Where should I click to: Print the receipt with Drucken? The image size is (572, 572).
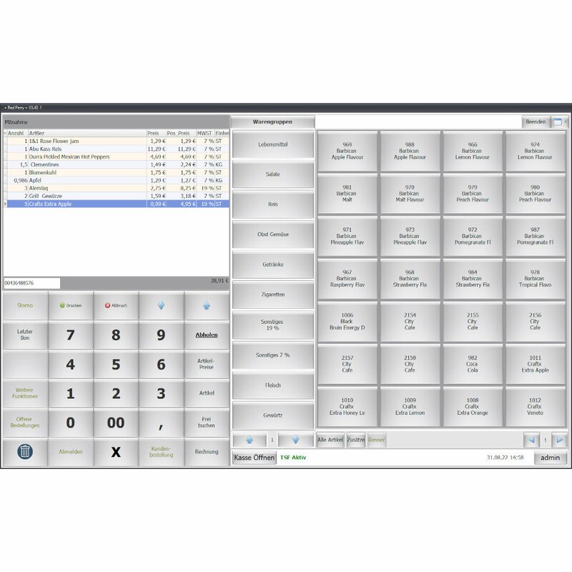point(70,306)
